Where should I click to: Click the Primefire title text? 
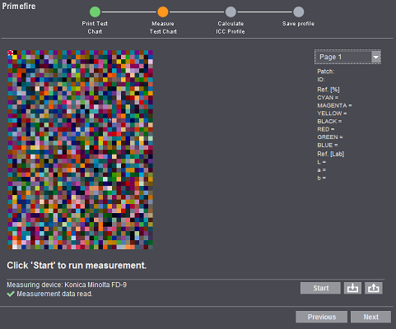click(x=19, y=6)
